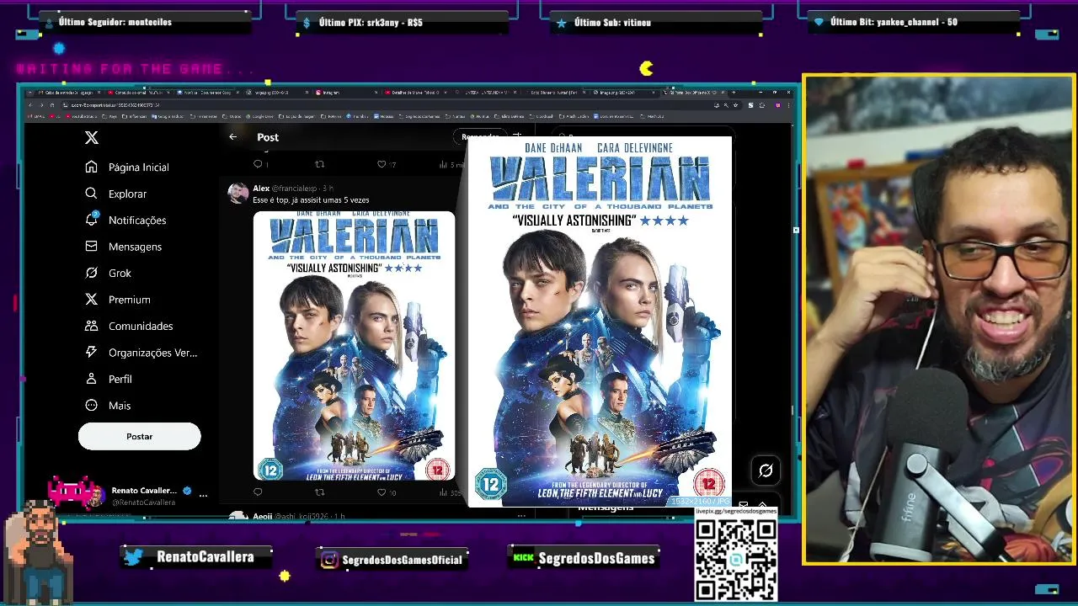Reply to the top post
The height and width of the screenshot is (606, 1078).
(259, 164)
